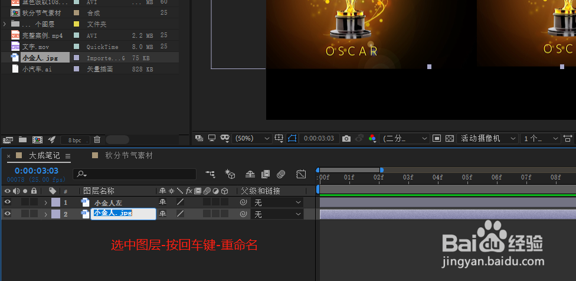This screenshot has height=281, width=576.
Task: Open the 大成笔记 panel menu icon
Action: pyautogui.click(x=68, y=156)
